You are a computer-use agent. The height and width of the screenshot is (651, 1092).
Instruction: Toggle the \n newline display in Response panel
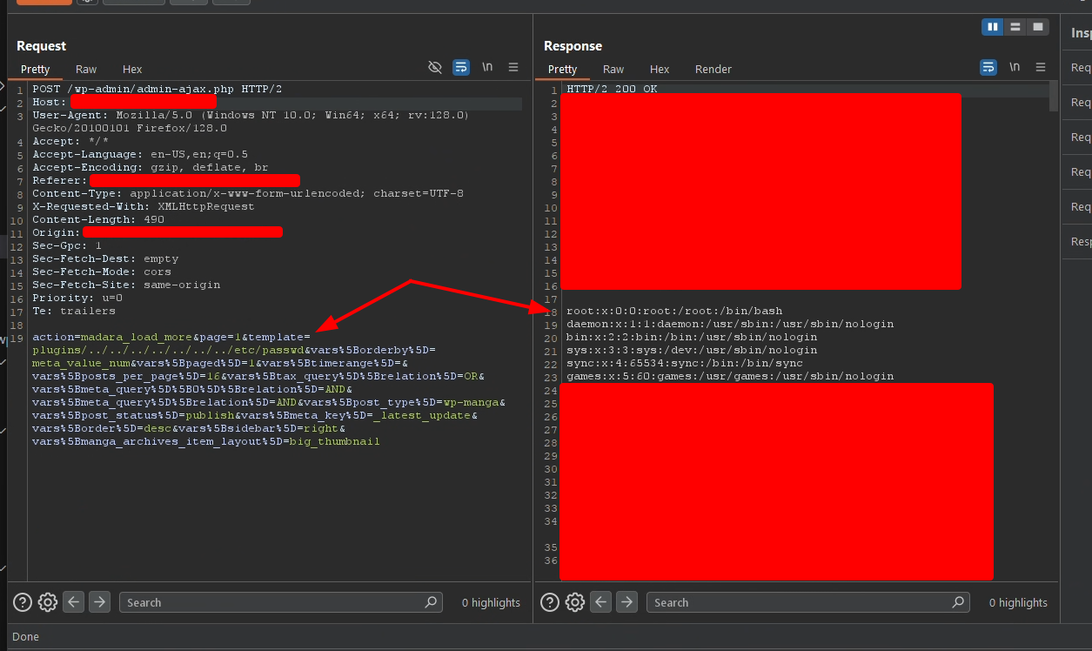tap(1015, 67)
